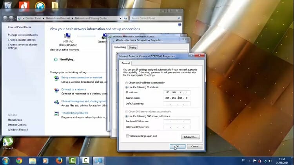The height and width of the screenshot is (165, 294).
Task: Click the IP address field
Action: point(177,92)
